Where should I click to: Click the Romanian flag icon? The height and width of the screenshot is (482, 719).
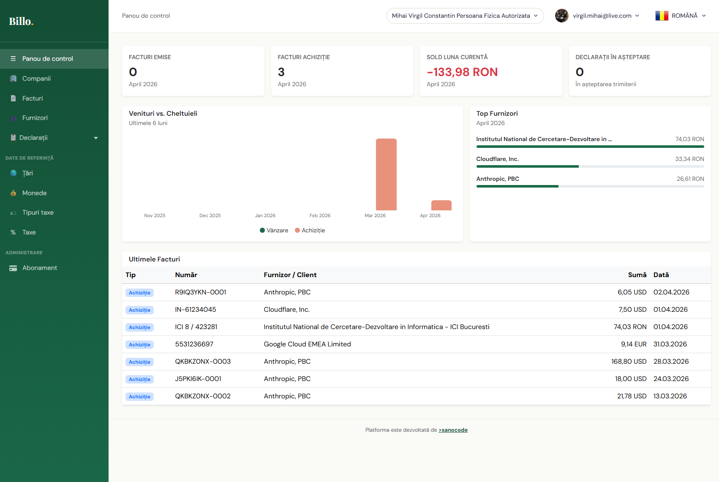tap(662, 16)
